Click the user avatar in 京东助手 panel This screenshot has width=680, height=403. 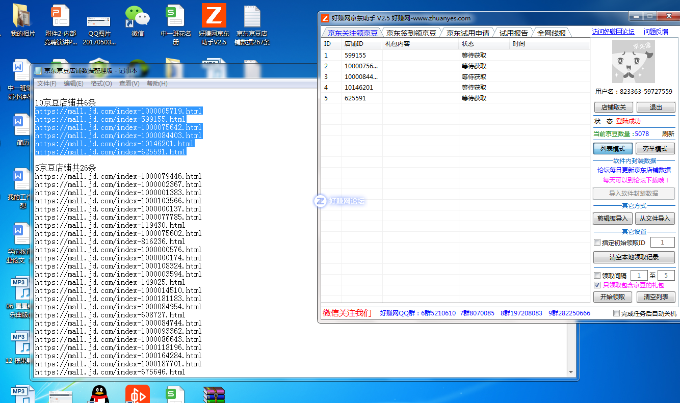[633, 62]
